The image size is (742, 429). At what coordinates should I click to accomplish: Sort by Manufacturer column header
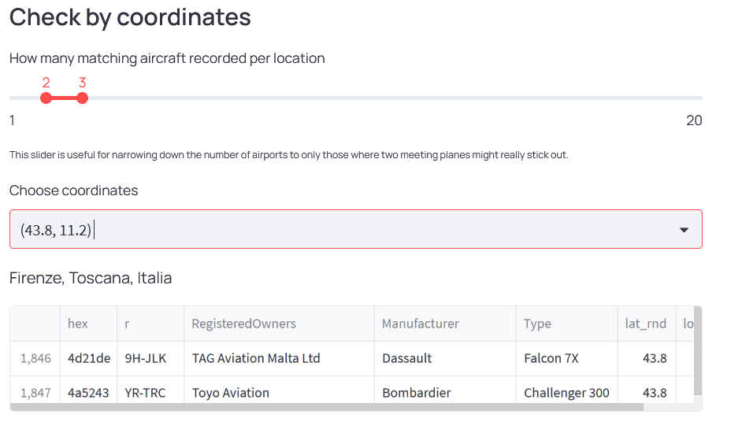point(420,324)
